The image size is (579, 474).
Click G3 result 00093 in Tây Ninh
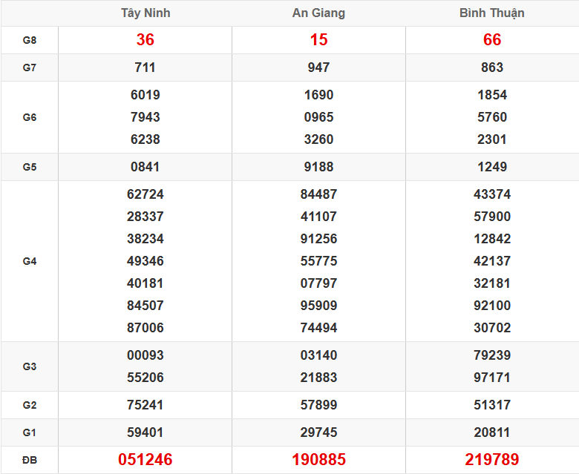[145, 355]
